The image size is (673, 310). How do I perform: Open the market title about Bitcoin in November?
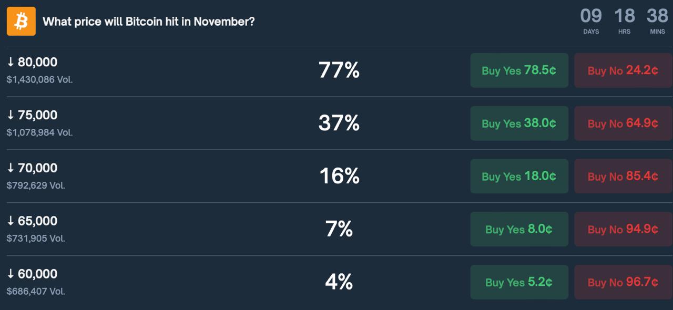click(148, 22)
